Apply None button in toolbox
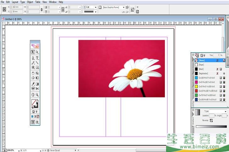 click(x=38, y=116)
